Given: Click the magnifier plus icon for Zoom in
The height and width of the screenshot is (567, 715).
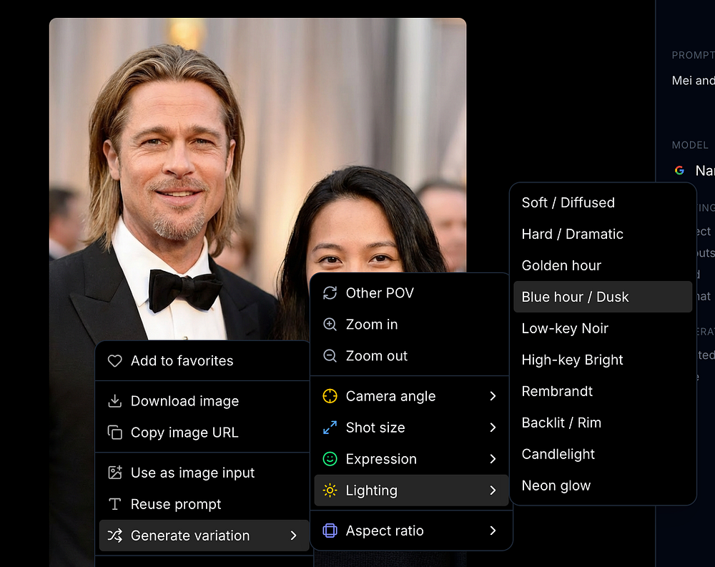Looking at the screenshot, I should [x=330, y=325].
